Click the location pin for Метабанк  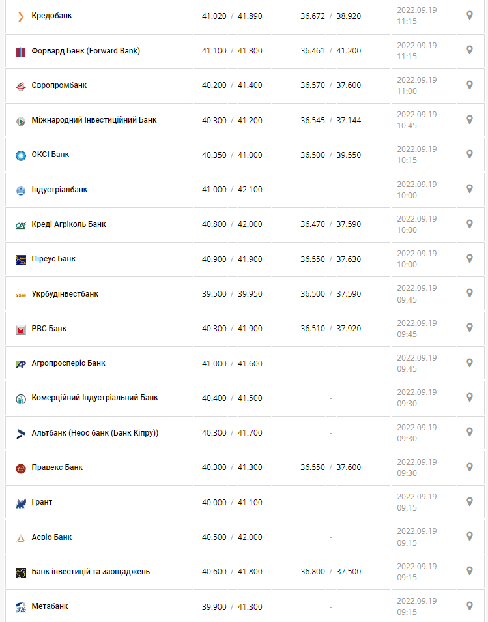click(x=469, y=606)
